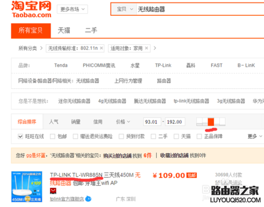
Task: Tick the 二手 filter checkbox
Action: (x=153, y=136)
